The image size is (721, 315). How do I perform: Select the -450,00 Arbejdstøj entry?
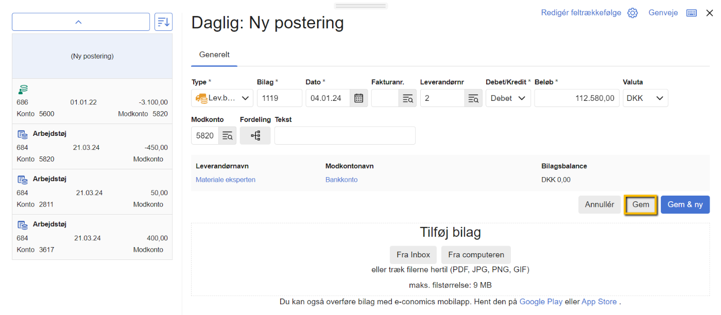92,147
